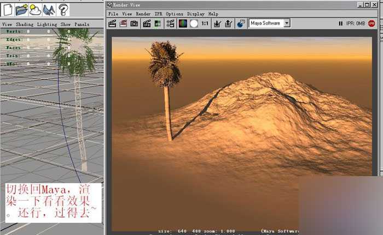Click the blue render info icon

coord(241,23)
